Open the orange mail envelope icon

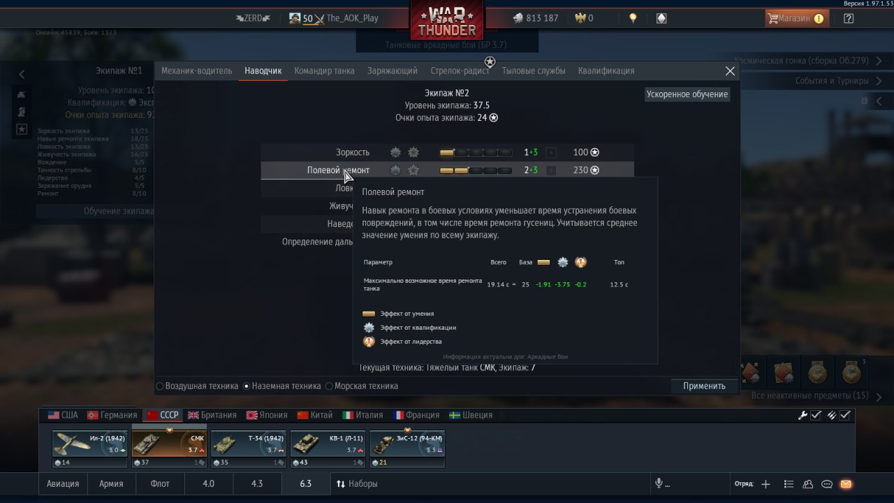tap(846, 483)
